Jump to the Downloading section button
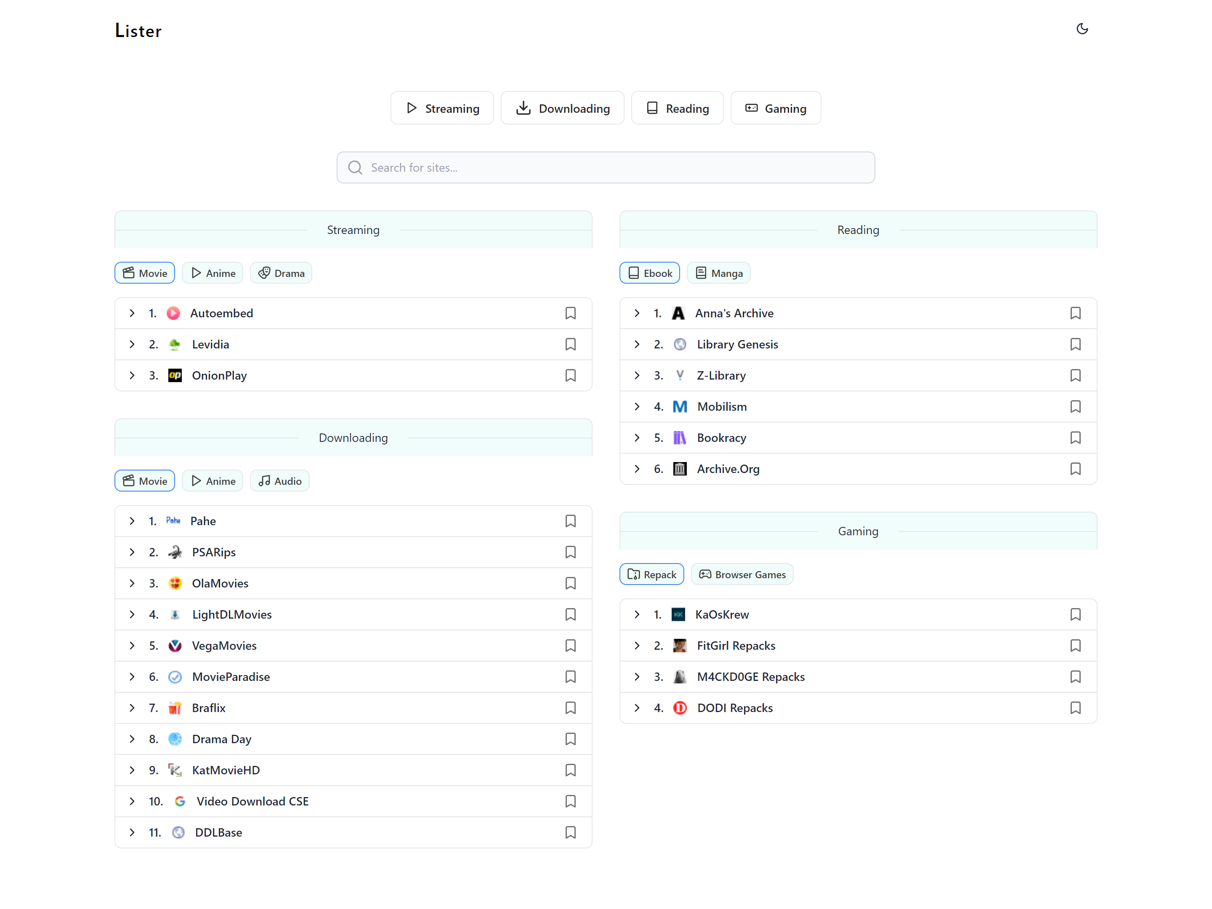Screen dimensions: 1212x909 (x=563, y=109)
